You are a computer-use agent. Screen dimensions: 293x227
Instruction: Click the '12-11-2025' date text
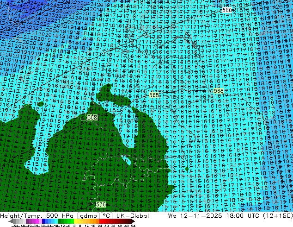(x=201, y=216)
